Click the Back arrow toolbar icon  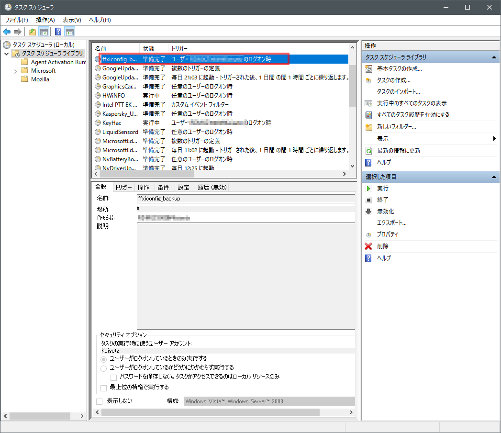(x=7, y=32)
